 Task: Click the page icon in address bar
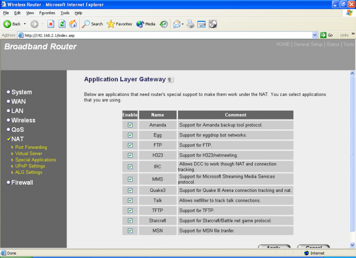(21, 35)
